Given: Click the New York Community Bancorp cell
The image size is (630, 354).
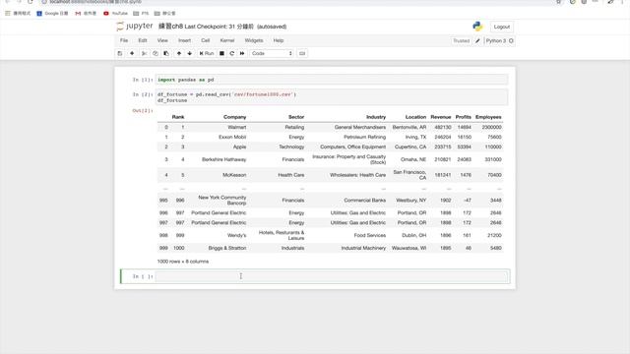Looking at the screenshot, I should [x=221, y=201].
